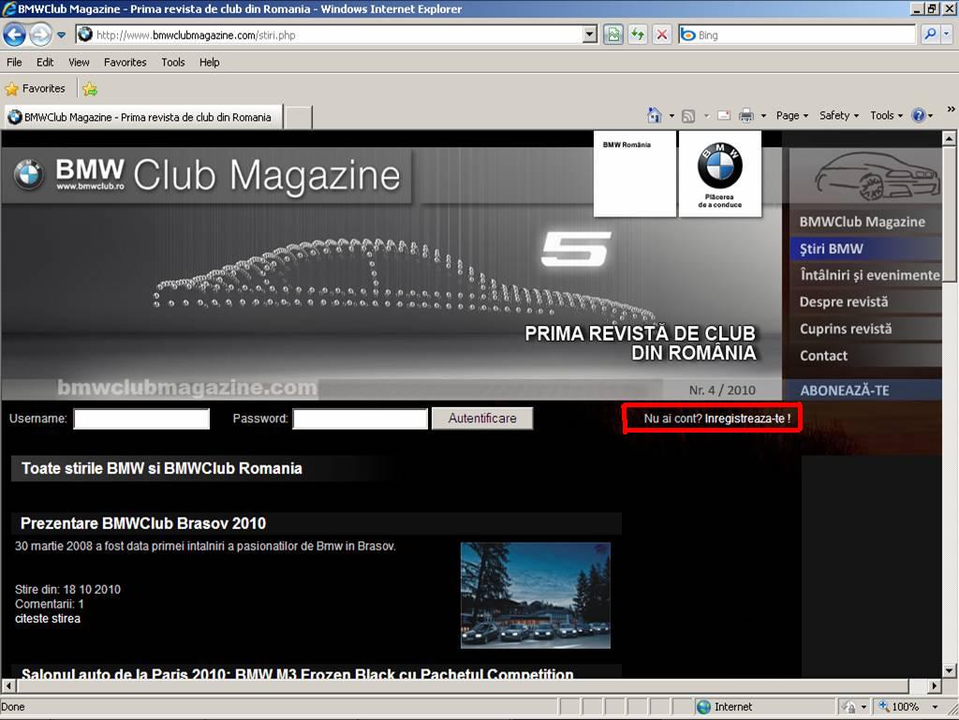
Task: Click the citeste stirea link
Action: click(x=48, y=619)
